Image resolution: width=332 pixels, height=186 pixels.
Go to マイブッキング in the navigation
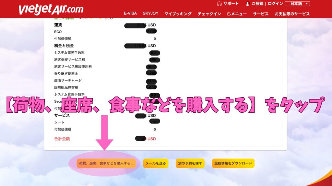(178, 14)
